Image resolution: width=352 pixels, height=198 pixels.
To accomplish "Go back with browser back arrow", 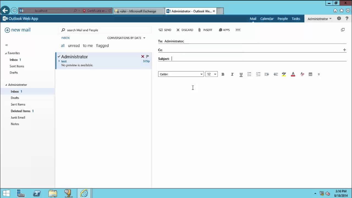I will tap(5, 11).
